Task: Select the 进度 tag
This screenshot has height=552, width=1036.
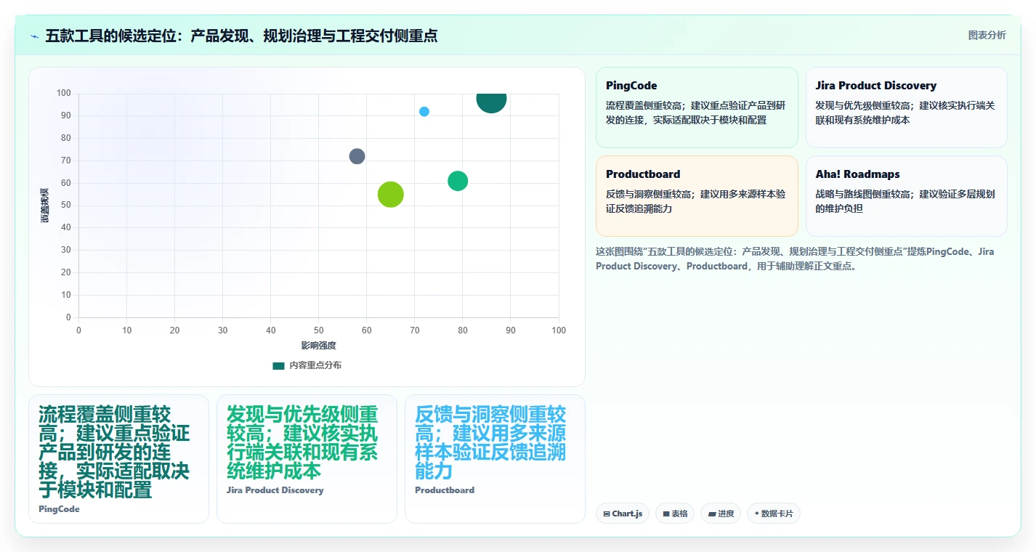Action: point(721,514)
